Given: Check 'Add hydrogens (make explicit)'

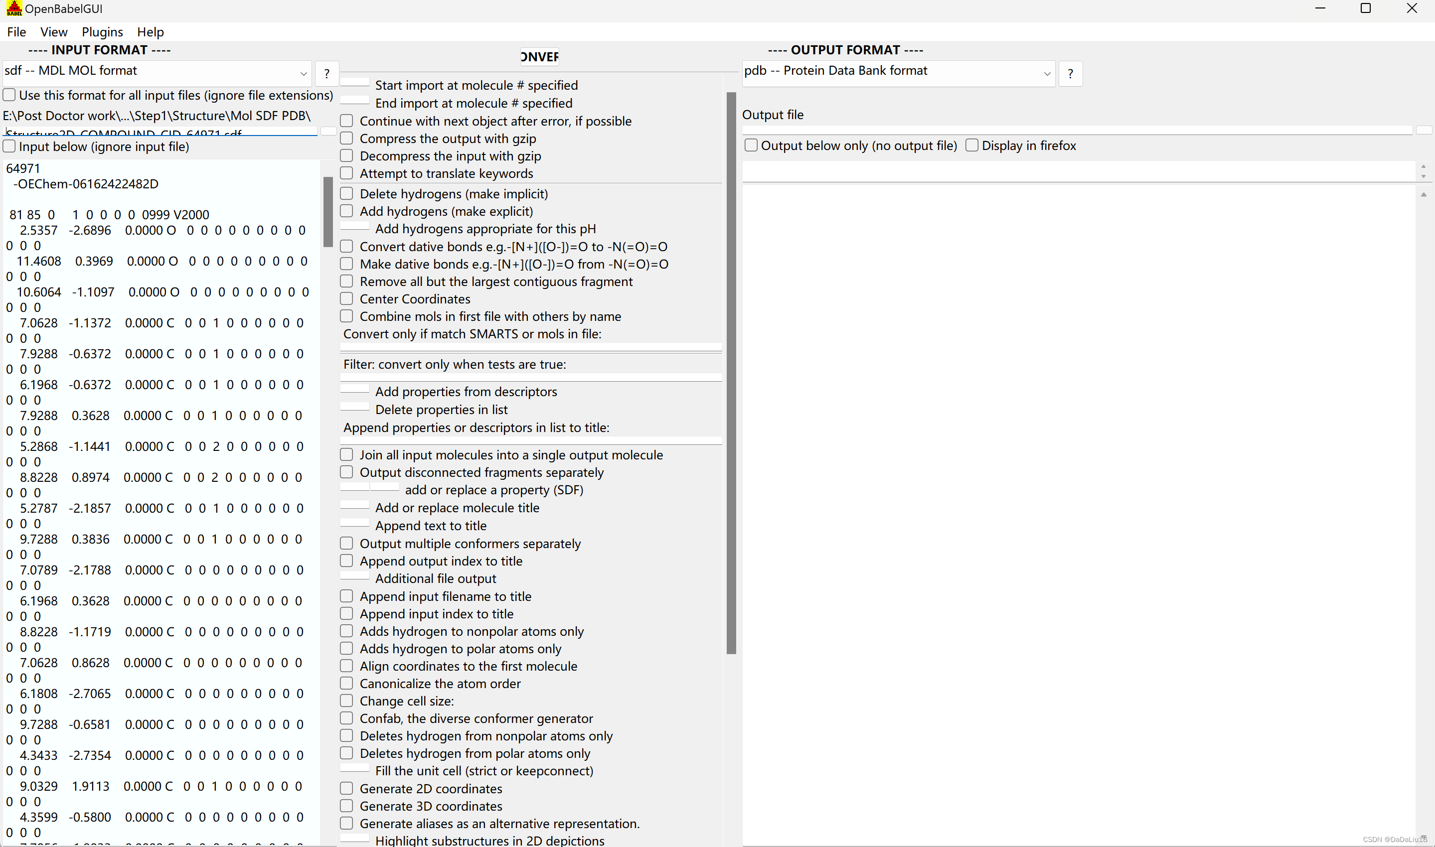Looking at the screenshot, I should [346, 211].
